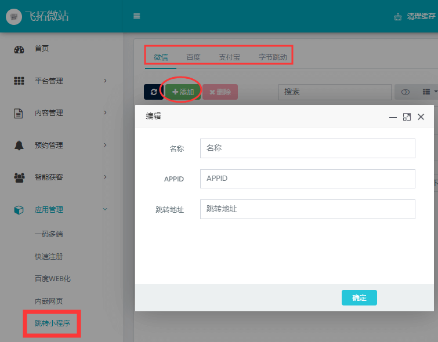
Task: Click the broom icon next to 清理缓存
Action: pos(398,17)
